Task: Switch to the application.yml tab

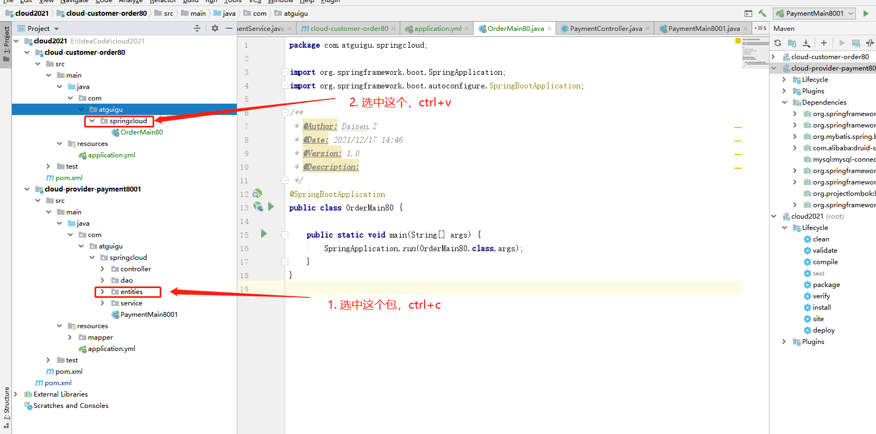Action: pyautogui.click(x=438, y=28)
